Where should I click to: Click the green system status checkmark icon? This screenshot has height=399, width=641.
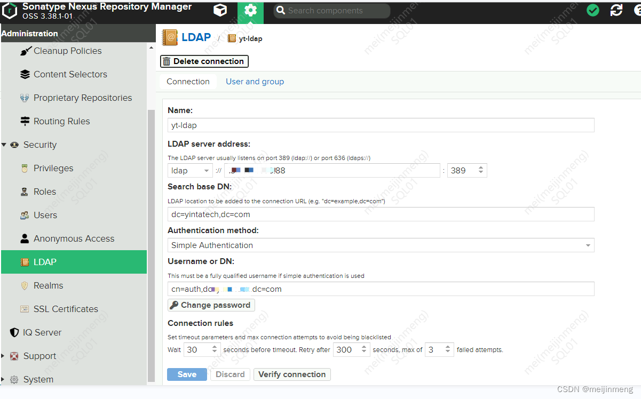[x=592, y=11]
